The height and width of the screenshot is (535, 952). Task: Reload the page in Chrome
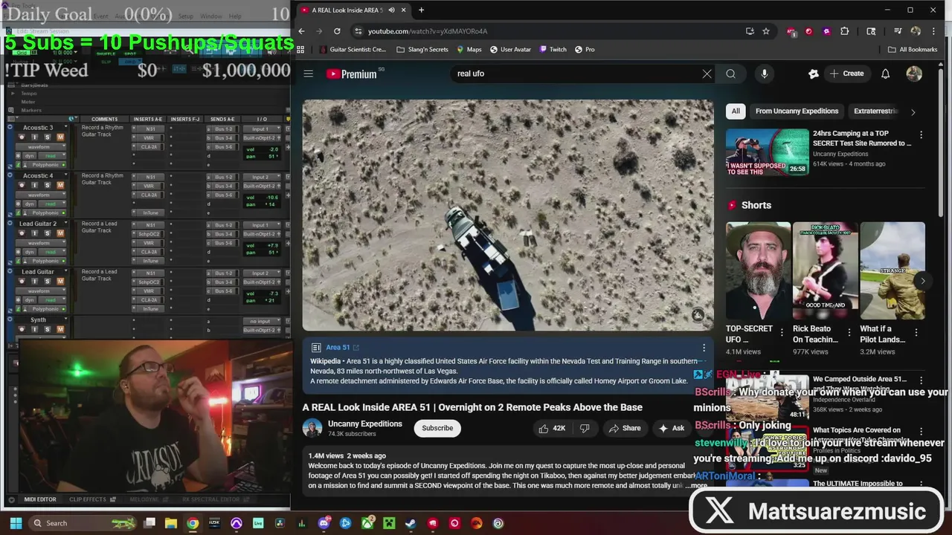pyautogui.click(x=337, y=31)
